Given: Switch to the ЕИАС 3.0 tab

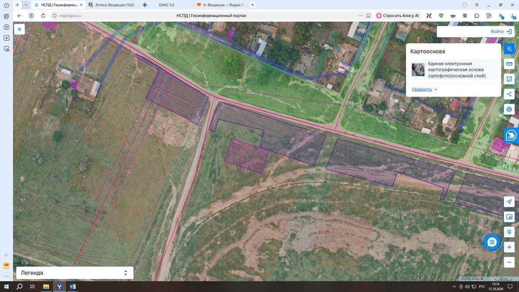Looking at the screenshot, I should click(x=167, y=5).
